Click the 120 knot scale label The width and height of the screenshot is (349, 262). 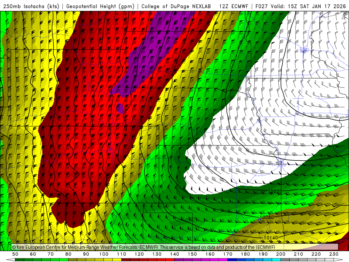pyautogui.click(x=139, y=254)
